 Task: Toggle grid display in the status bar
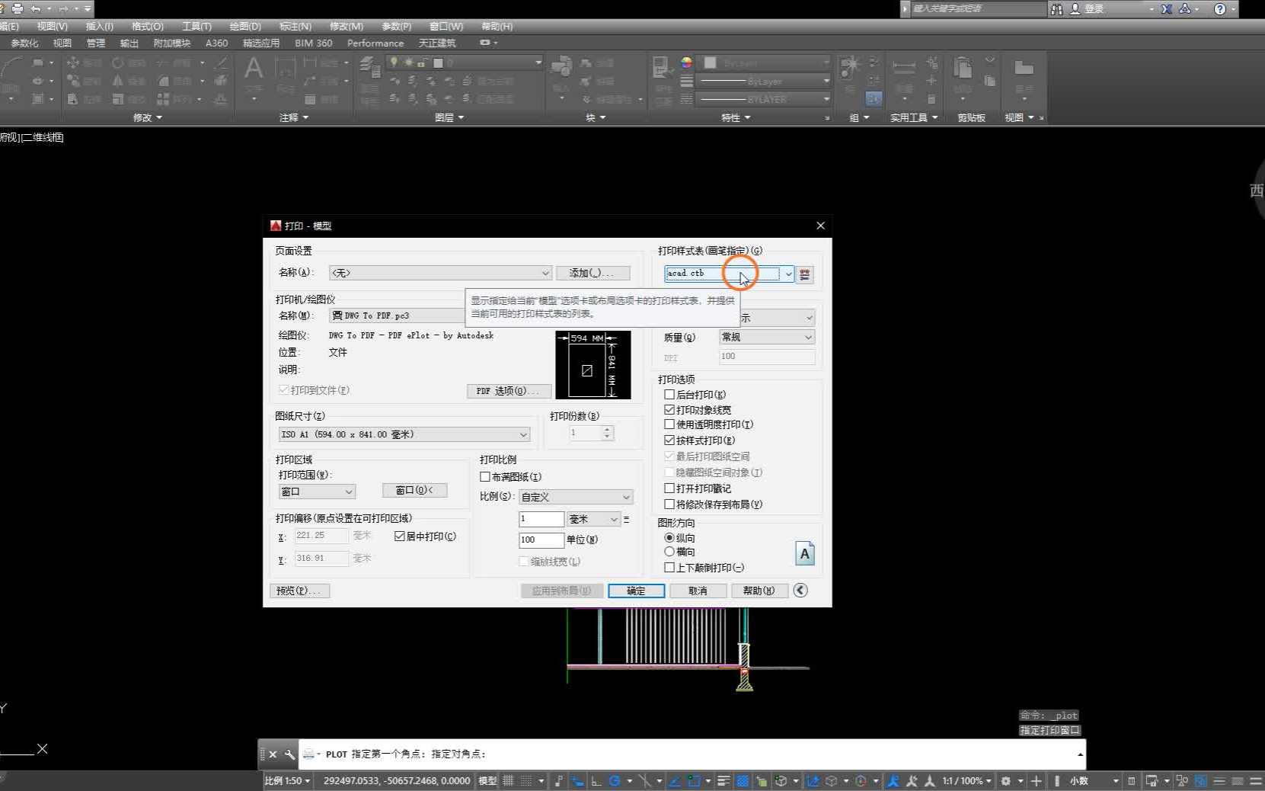[508, 780]
